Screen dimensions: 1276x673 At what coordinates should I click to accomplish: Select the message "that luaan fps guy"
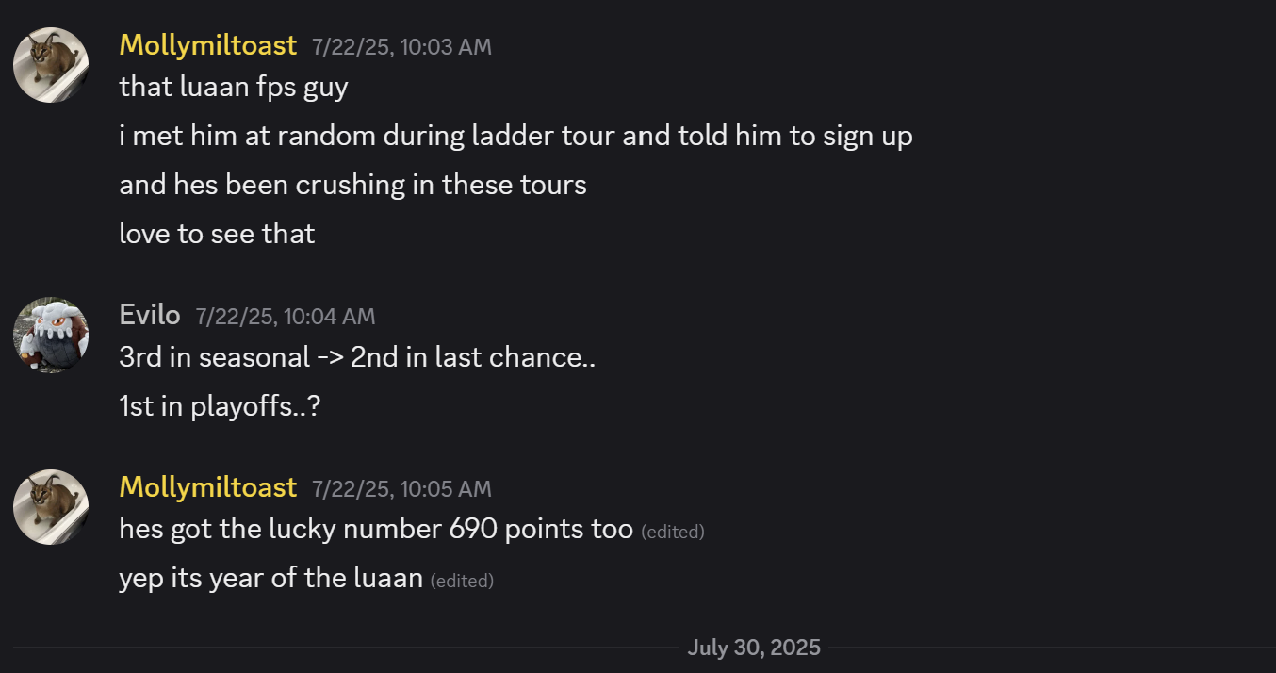click(234, 87)
